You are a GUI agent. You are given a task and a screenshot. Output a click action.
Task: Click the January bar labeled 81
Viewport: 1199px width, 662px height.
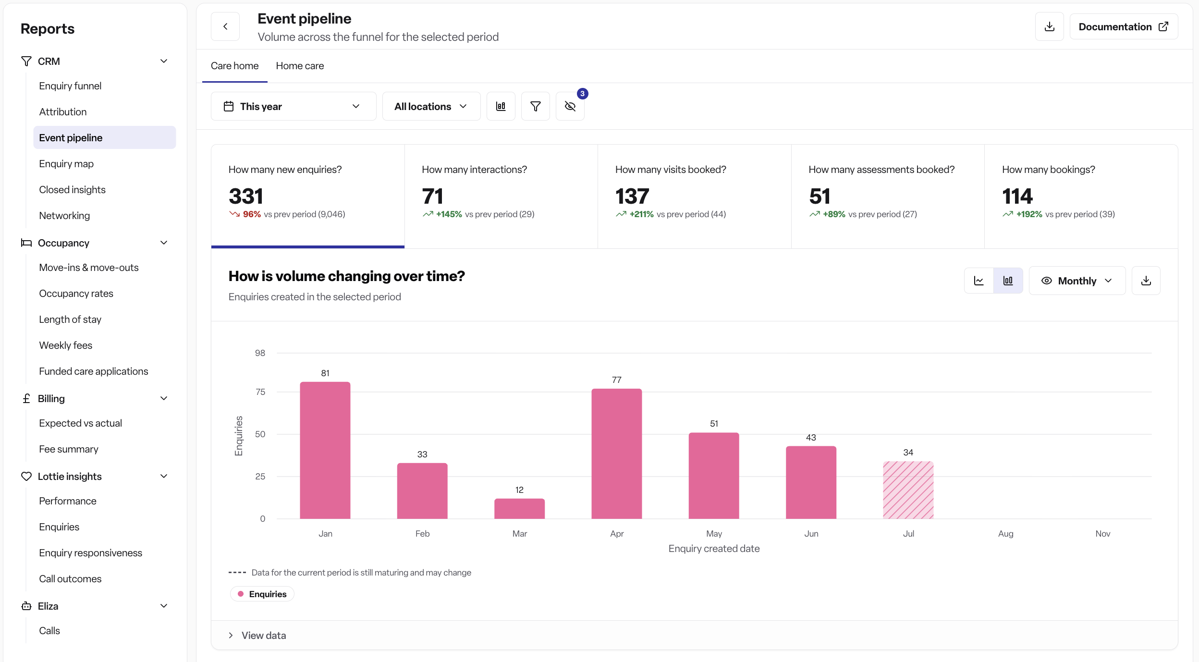pos(325,450)
